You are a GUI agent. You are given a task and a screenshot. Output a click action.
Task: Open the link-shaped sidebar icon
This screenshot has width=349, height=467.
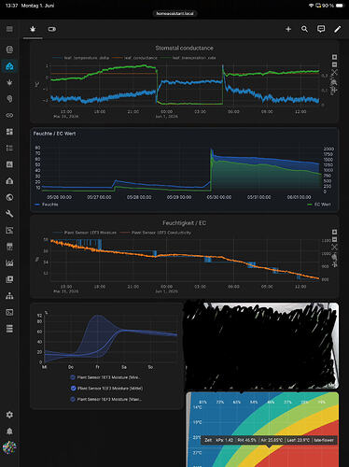[9, 115]
